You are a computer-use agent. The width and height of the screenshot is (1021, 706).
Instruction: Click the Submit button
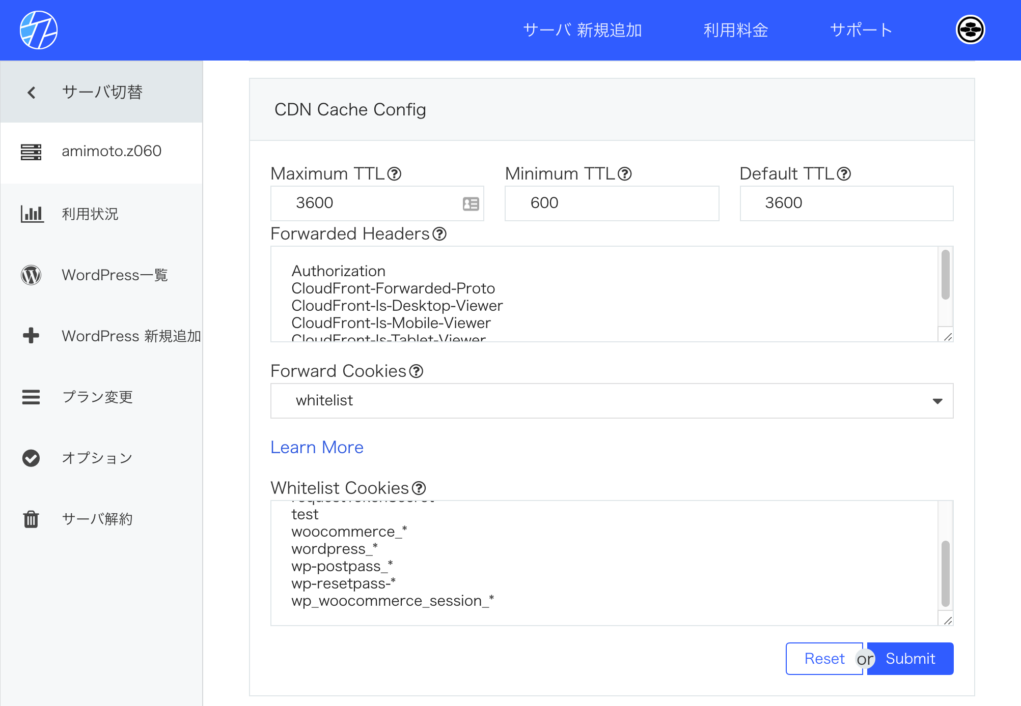click(910, 659)
